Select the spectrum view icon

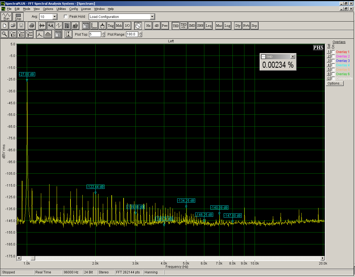coord(50,26)
